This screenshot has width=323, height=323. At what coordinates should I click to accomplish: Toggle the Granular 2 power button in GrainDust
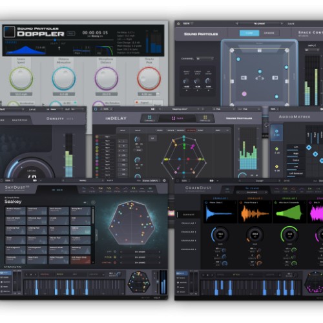(241, 203)
